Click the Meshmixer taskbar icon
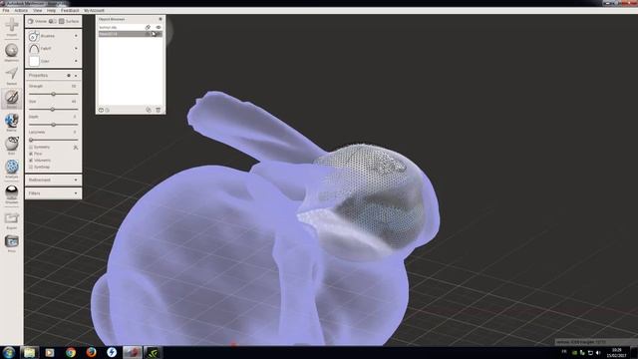This screenshot has height=359, width=638. tap(133, 352)
